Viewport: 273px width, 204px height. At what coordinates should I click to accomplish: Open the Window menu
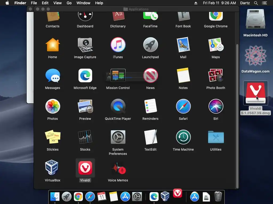(83, 3)
